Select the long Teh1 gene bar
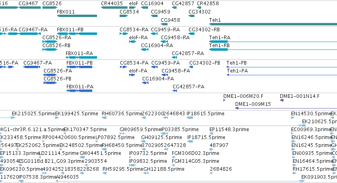This screenshot has height=183, width=337. click(273, 24)
